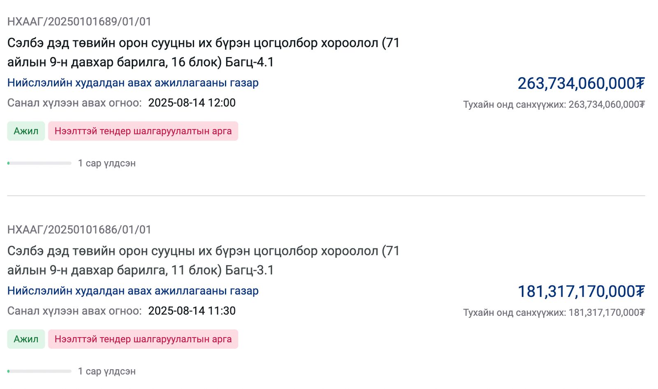This screenshot has height=389, width=658.
Task: Select the green Ажил tag on first tender
Action: click(x=25, y=131)
